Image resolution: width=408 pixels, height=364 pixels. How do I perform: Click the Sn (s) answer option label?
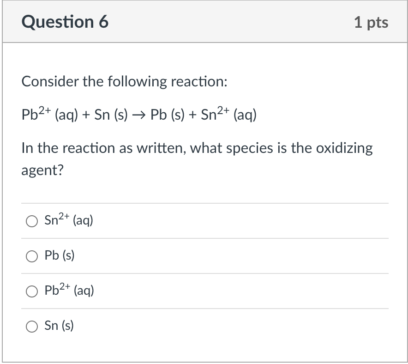59,326
